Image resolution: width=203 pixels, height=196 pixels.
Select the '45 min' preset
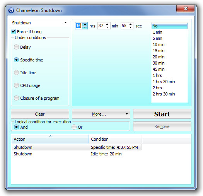coord(169,69)
